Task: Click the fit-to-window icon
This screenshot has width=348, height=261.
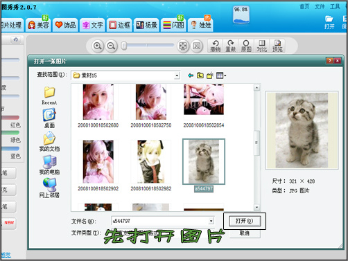Action: click(183, 46)
